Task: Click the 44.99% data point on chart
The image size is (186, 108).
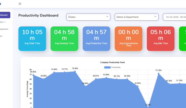Action: tap(85, 86)
